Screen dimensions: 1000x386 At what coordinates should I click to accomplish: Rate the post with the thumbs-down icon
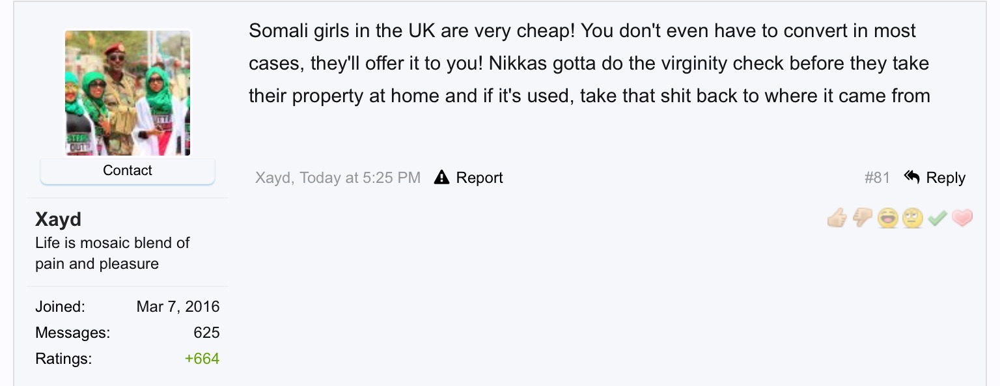[x=862, y=218]
